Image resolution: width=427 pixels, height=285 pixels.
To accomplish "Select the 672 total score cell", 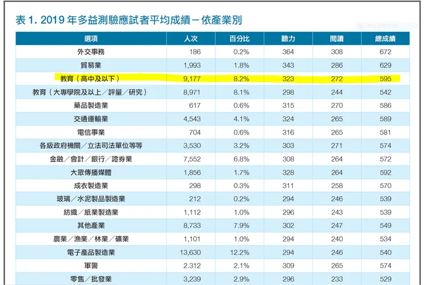I will 385,52.
